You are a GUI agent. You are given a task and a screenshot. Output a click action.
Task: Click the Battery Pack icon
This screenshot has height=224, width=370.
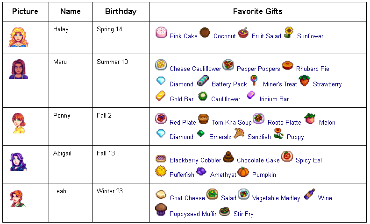coord(203,81)
